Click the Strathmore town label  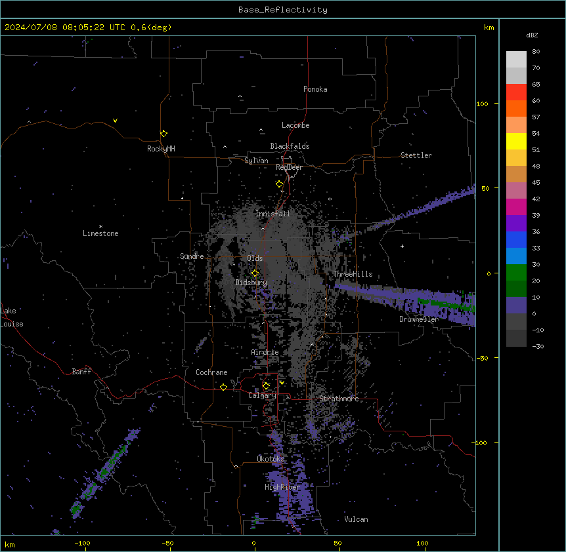(339, 399)
